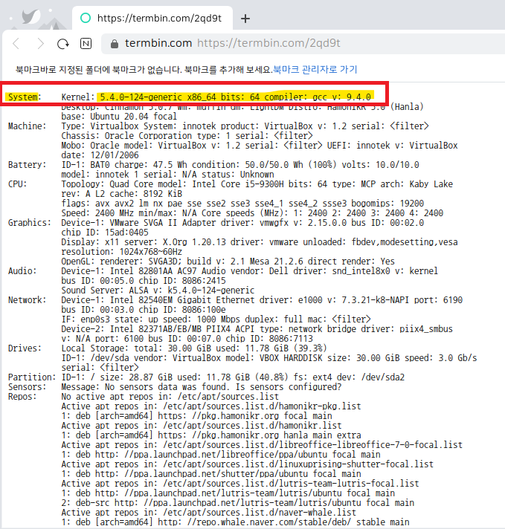Click the Naver N home icon
Image resolution: width=505 pixels, height=529 pixels.
86,44
